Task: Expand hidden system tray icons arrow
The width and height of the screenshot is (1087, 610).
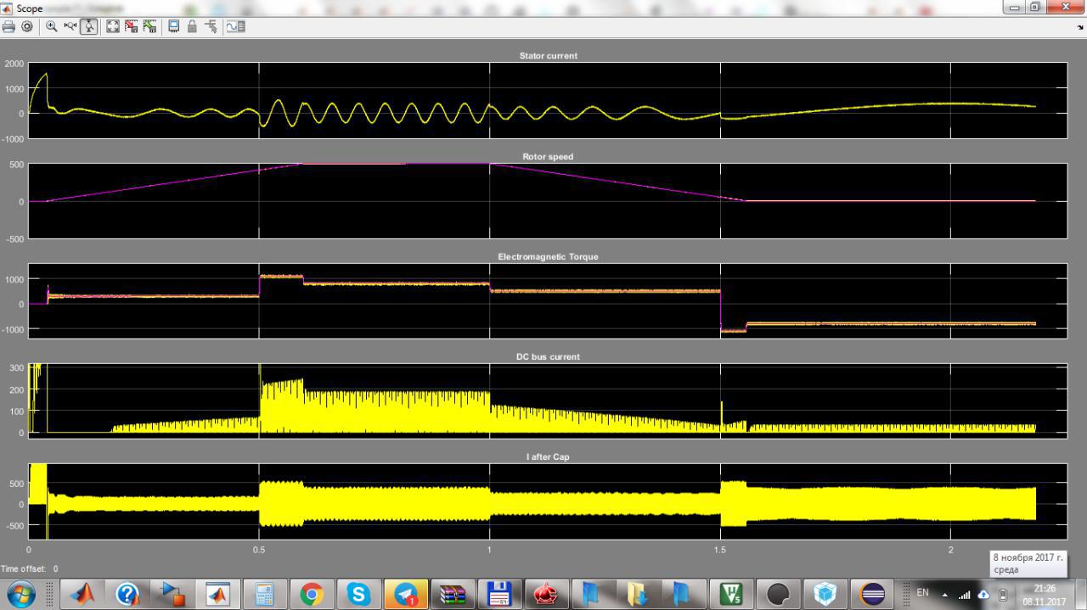Action: coord(945,594)
